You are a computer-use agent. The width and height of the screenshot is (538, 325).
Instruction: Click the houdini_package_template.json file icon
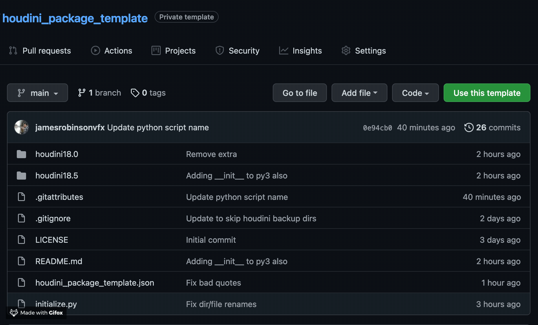tap(21, 283)
